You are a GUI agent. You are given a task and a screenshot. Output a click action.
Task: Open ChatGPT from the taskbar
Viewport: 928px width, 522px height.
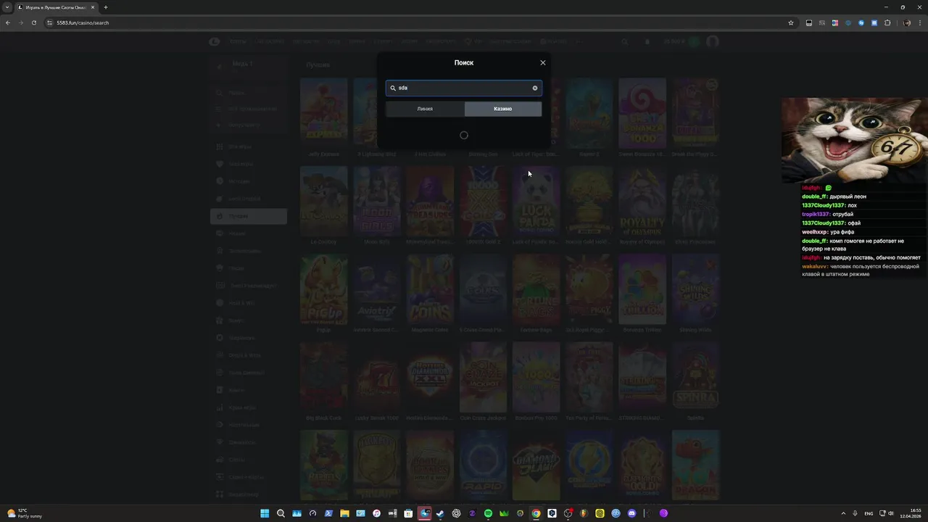pyautogui.click(x=456, y=513)
